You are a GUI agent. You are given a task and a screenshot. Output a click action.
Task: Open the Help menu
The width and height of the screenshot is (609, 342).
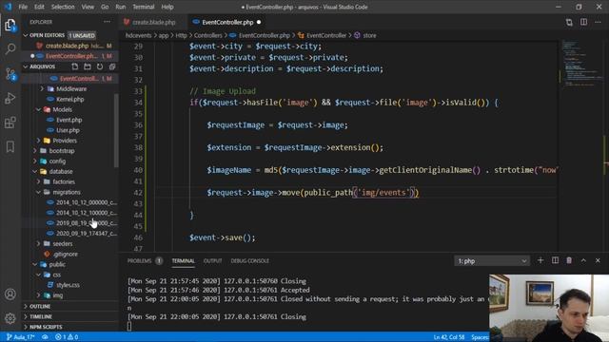[x=167, y=7]
